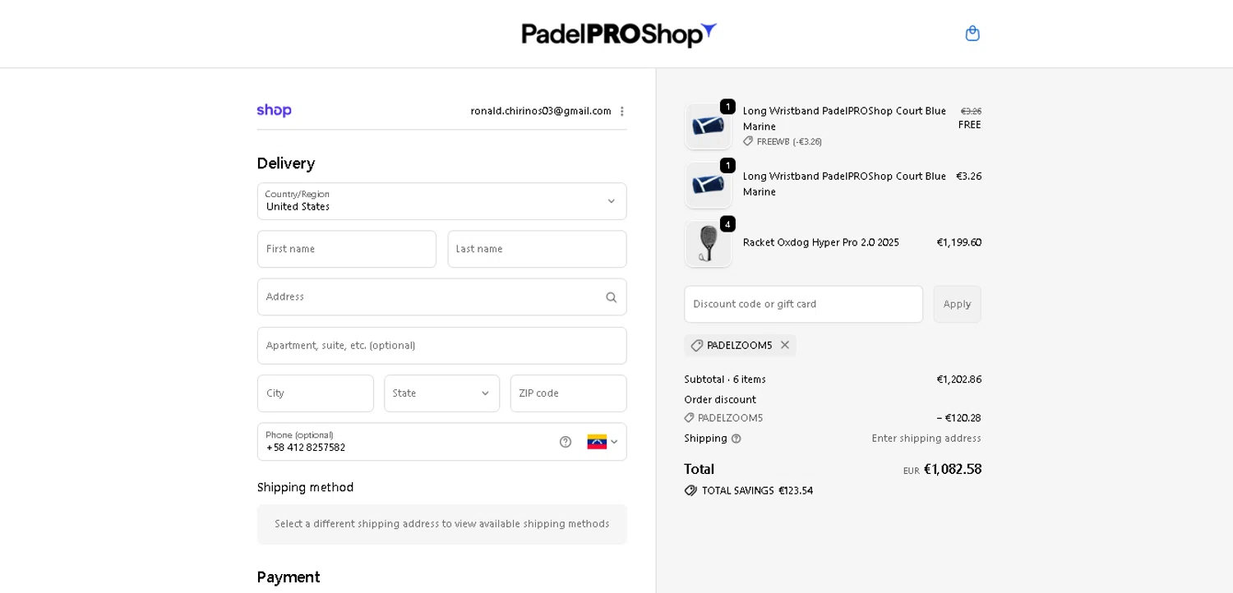
Task: Click the Payment section heading
Action: [289, 577]
